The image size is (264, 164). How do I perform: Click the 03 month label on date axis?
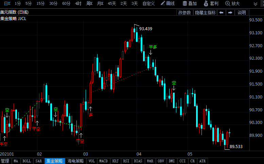(86, 154)
